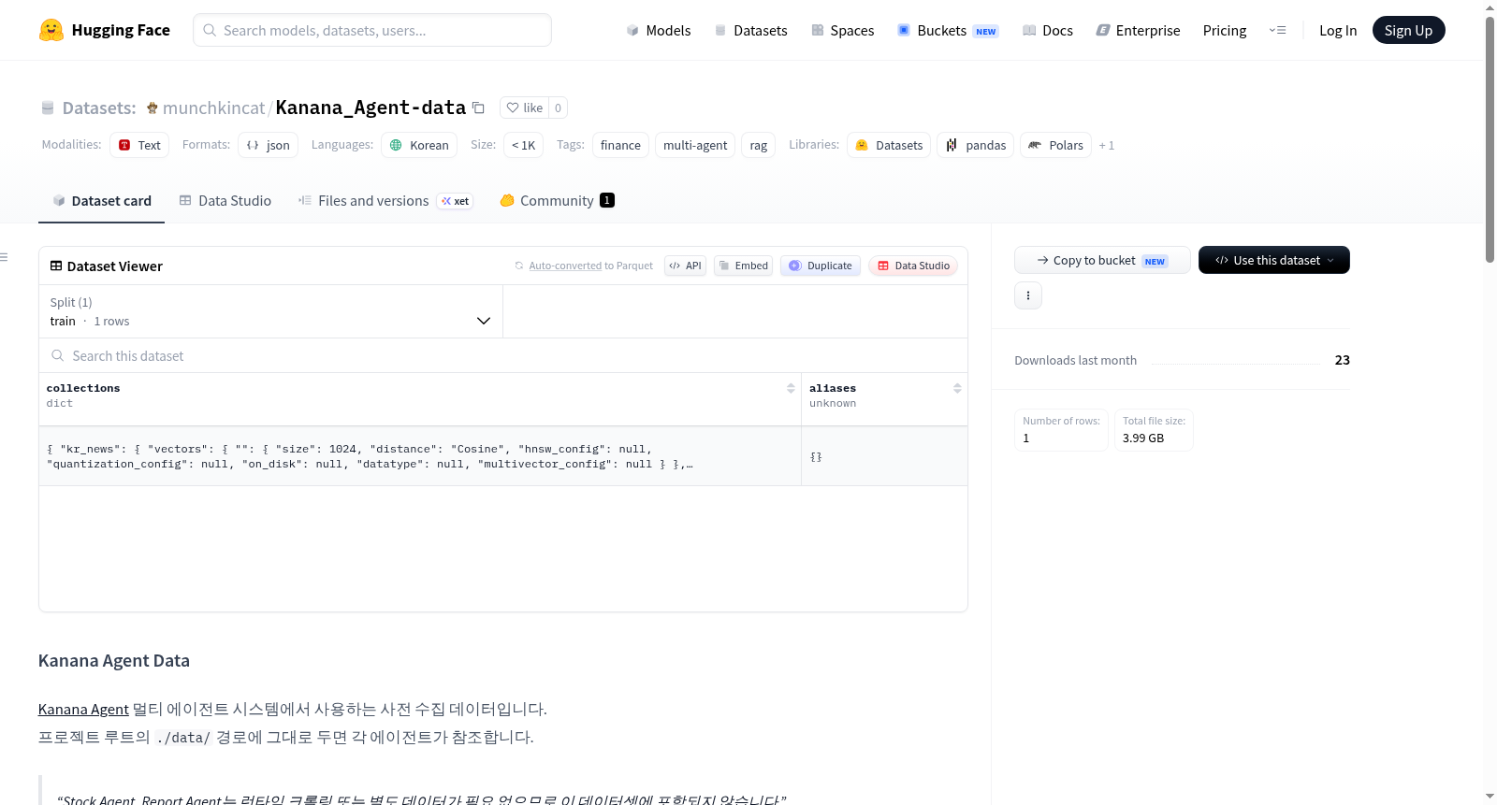This screenshot has width=1497, height=805.
Task: Open Buckets in the top navigation
Action: coord(948,30)
